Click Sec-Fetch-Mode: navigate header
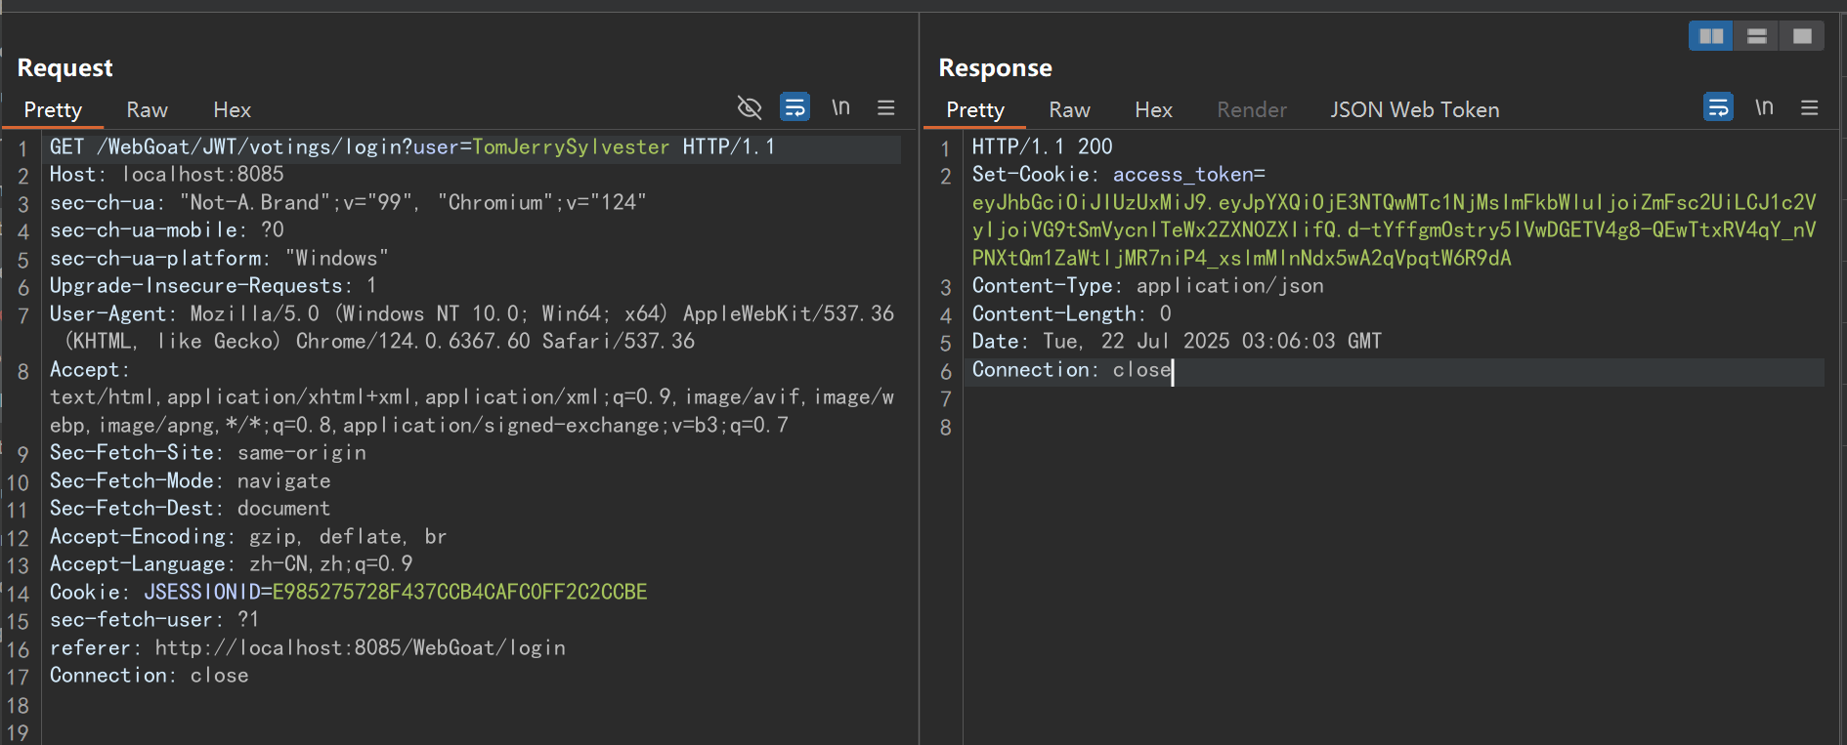The image size is (1847, 745). tap(191, 480)
